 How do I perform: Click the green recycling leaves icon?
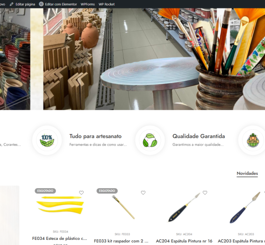150,140
